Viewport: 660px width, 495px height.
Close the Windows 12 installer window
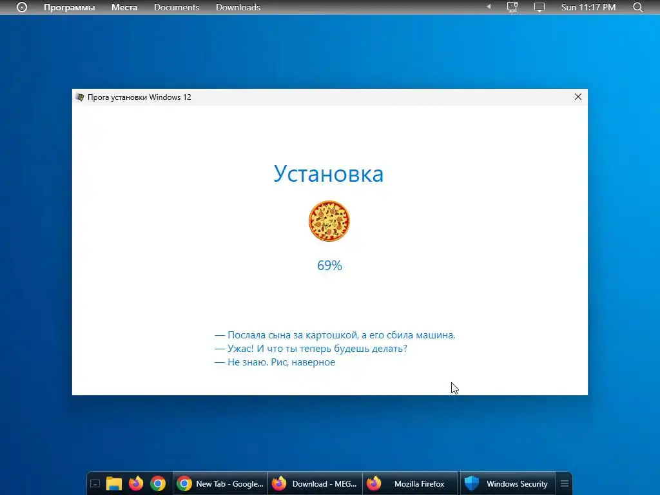[x=578, y=97]
